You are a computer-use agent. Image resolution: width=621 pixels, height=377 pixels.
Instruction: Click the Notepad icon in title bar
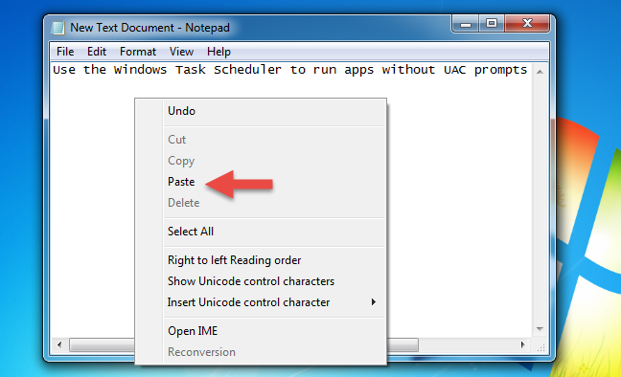57,28
